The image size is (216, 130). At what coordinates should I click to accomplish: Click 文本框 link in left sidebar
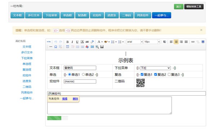click(27, 47)
